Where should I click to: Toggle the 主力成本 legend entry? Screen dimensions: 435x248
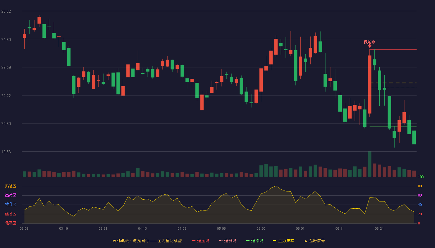[x=283, y=241]
